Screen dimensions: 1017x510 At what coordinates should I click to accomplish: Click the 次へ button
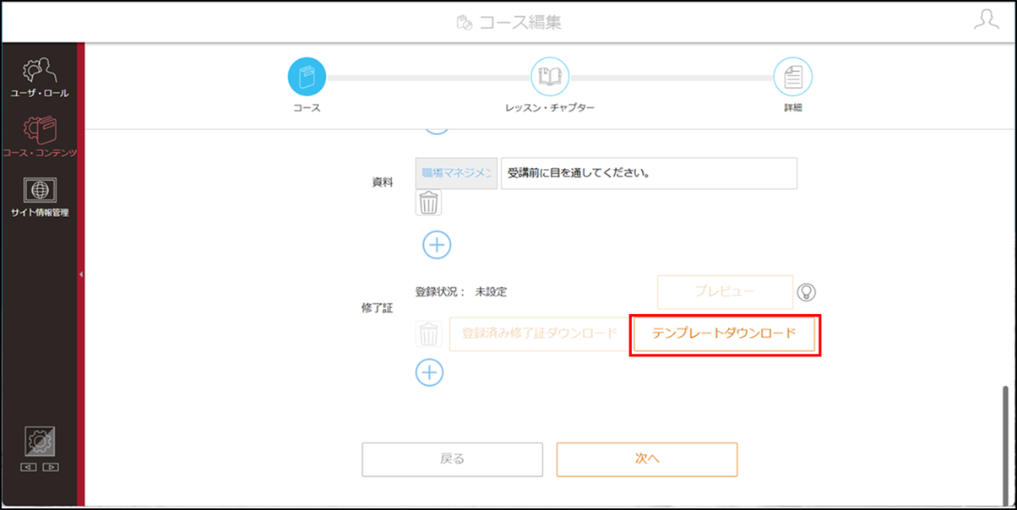tap(647, 459)
